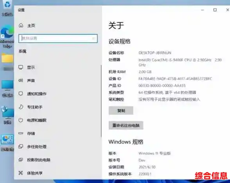Click product ID 00330-80000-00000-AA435
The height and width of the screenshot is (183, 230).
pos(162,86)
